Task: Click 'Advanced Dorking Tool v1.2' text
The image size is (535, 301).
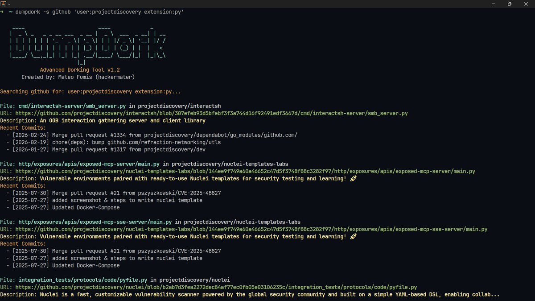Action: coord(80,70)
